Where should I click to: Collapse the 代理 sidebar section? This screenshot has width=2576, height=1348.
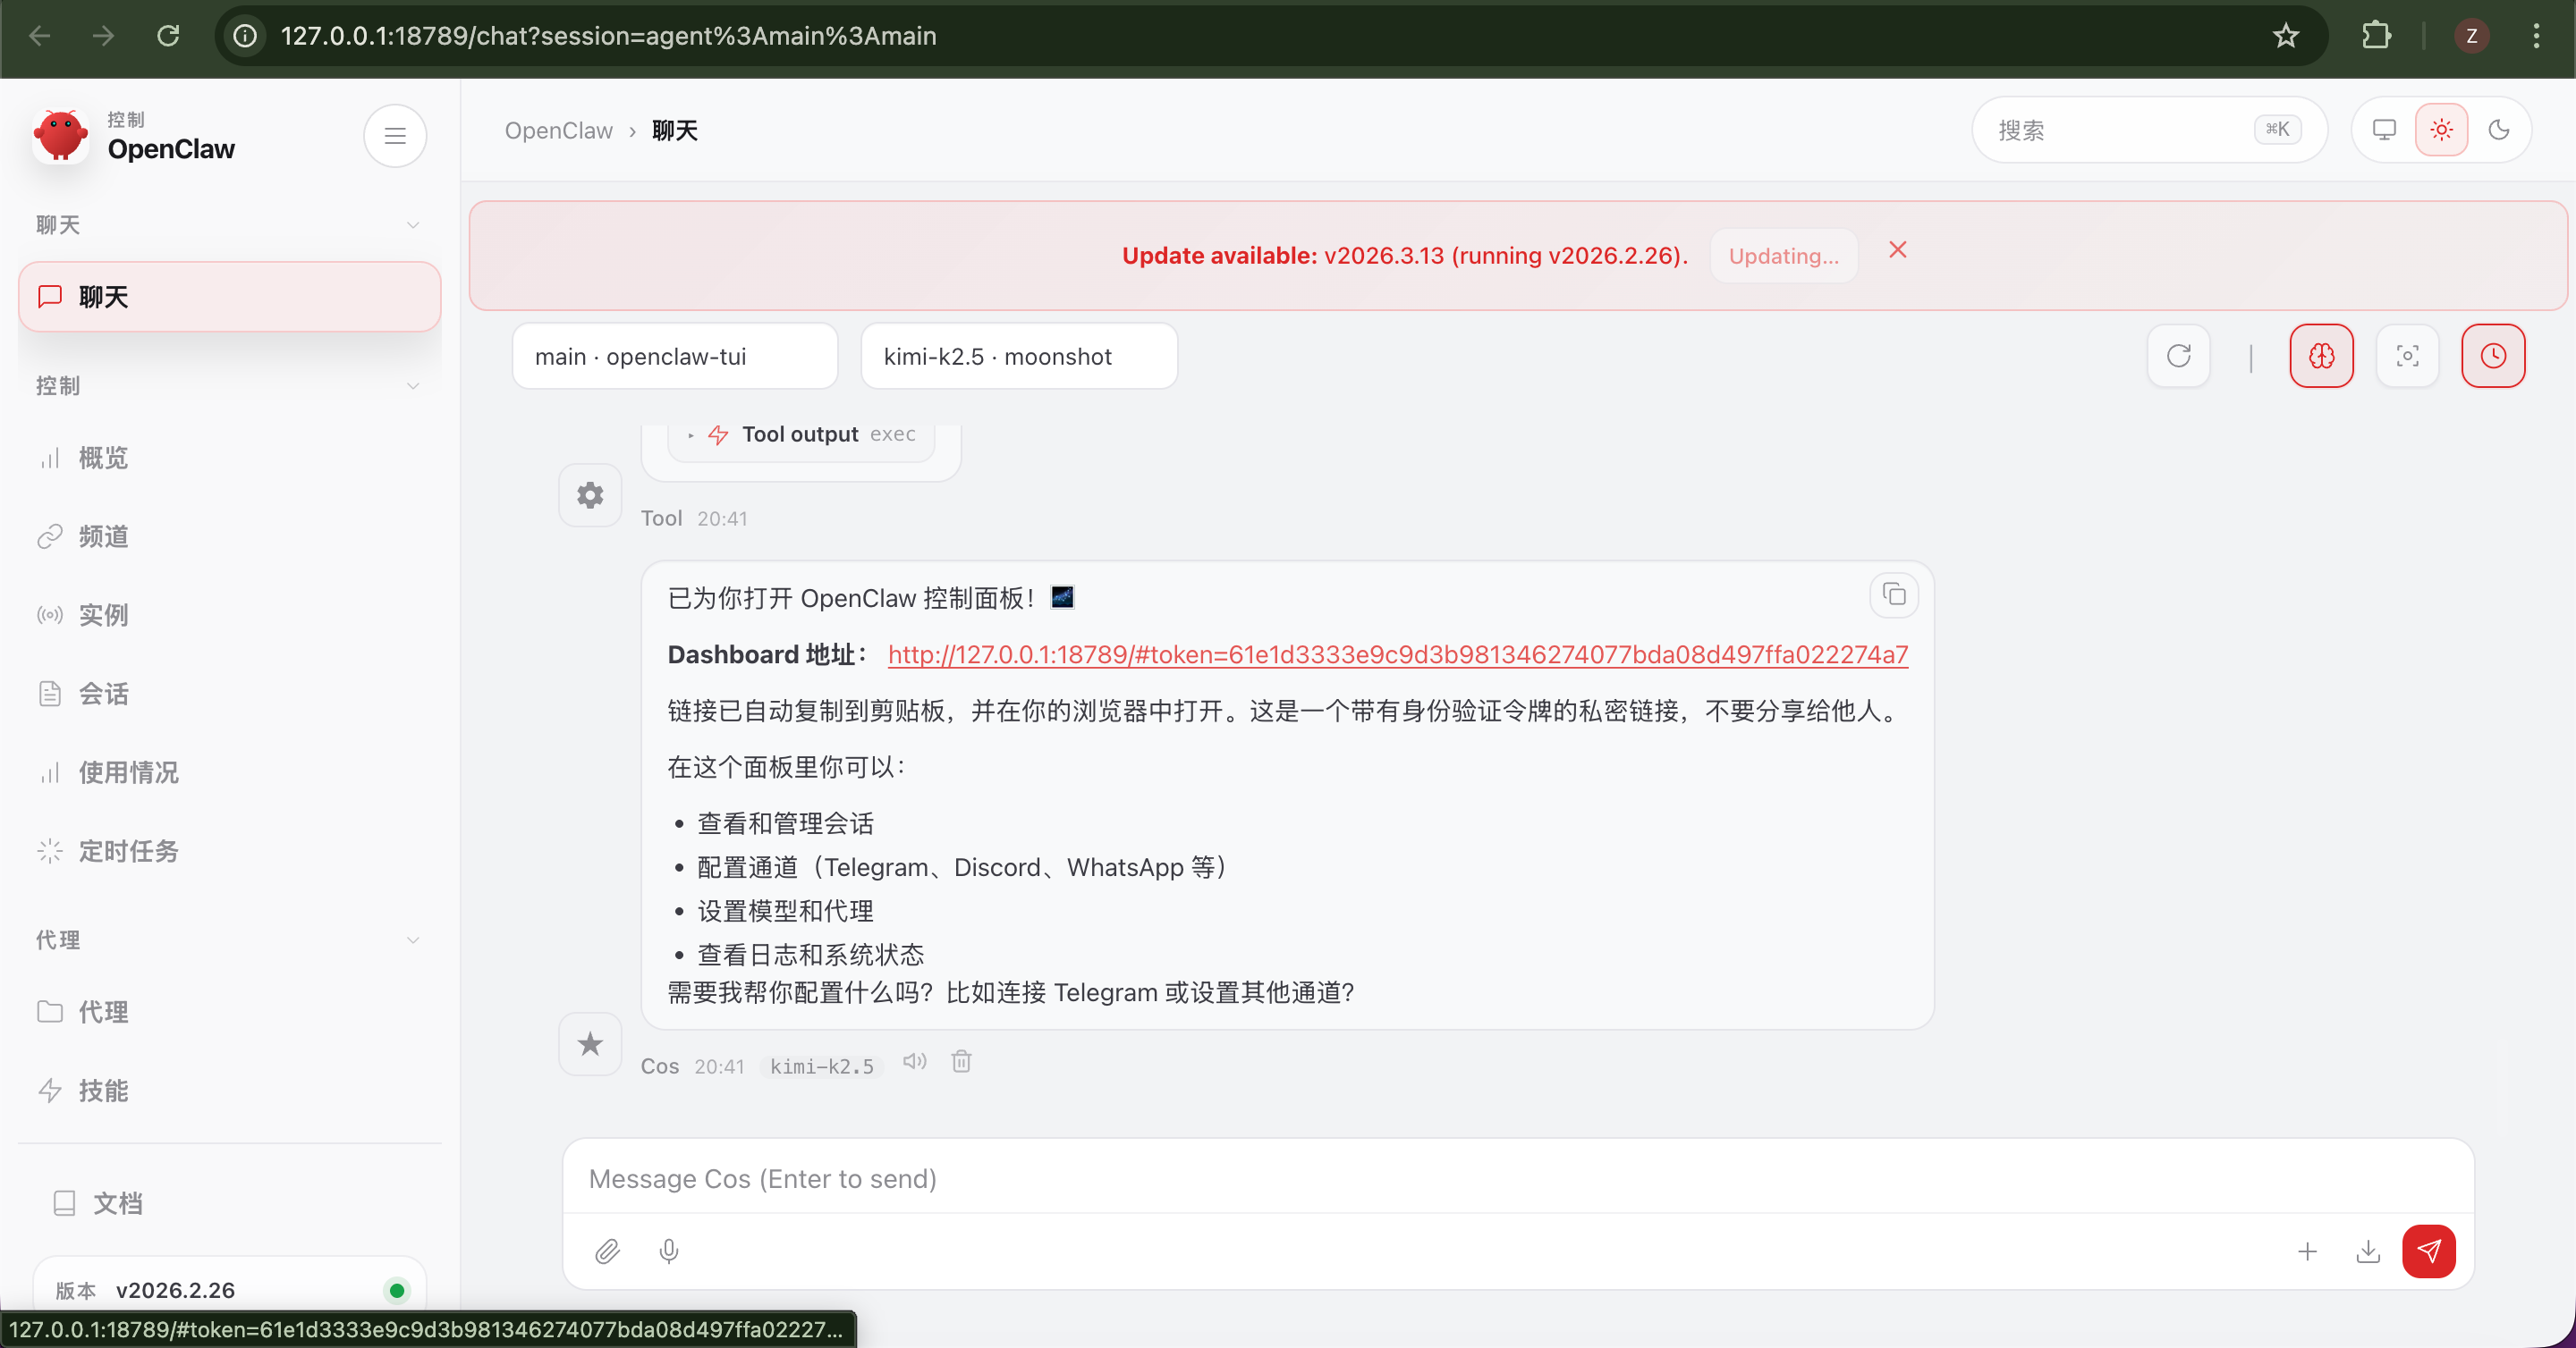[229, 939]
